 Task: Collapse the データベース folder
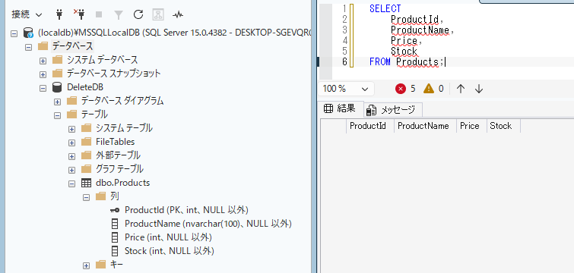(29, 47)
